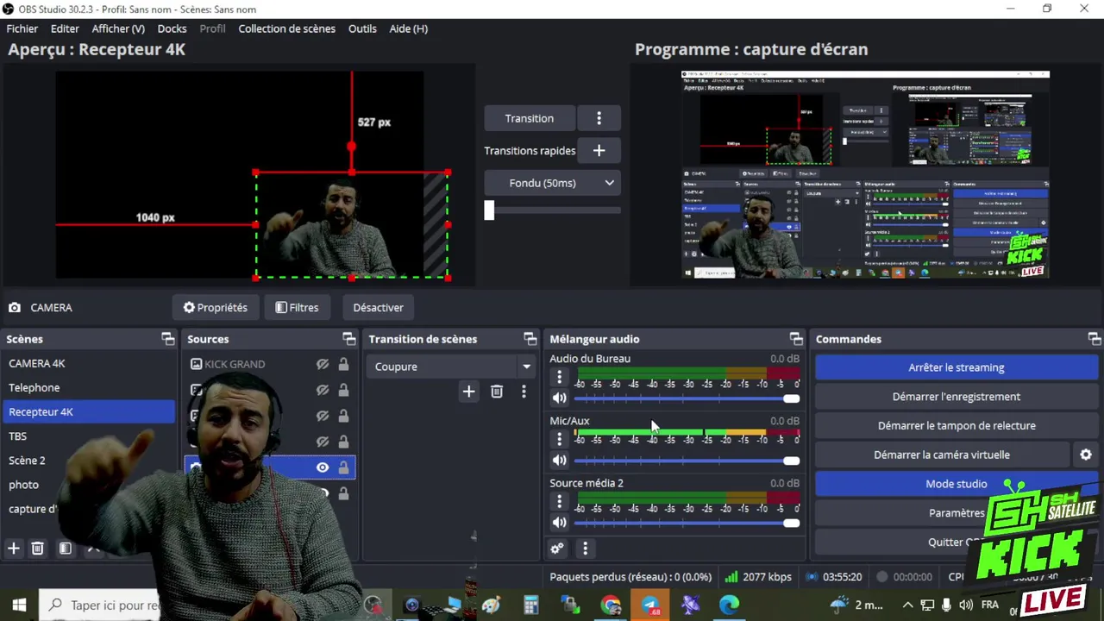Open Telegram from the taskbar
The width and height of the screenshot is (1104, 621).
[x=650, y=605]
